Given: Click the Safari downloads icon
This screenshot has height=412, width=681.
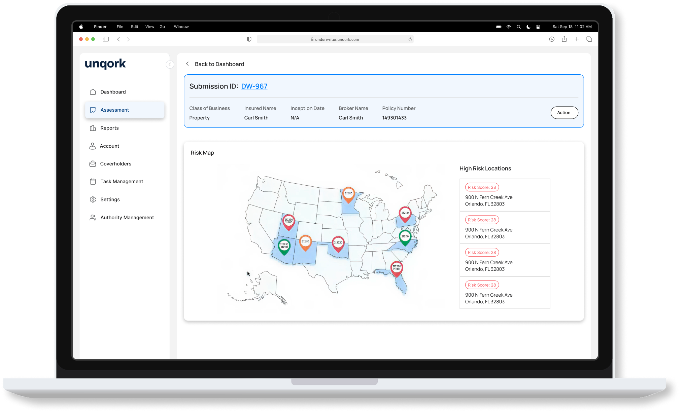Looking at the screenshot, I should 552,39.
